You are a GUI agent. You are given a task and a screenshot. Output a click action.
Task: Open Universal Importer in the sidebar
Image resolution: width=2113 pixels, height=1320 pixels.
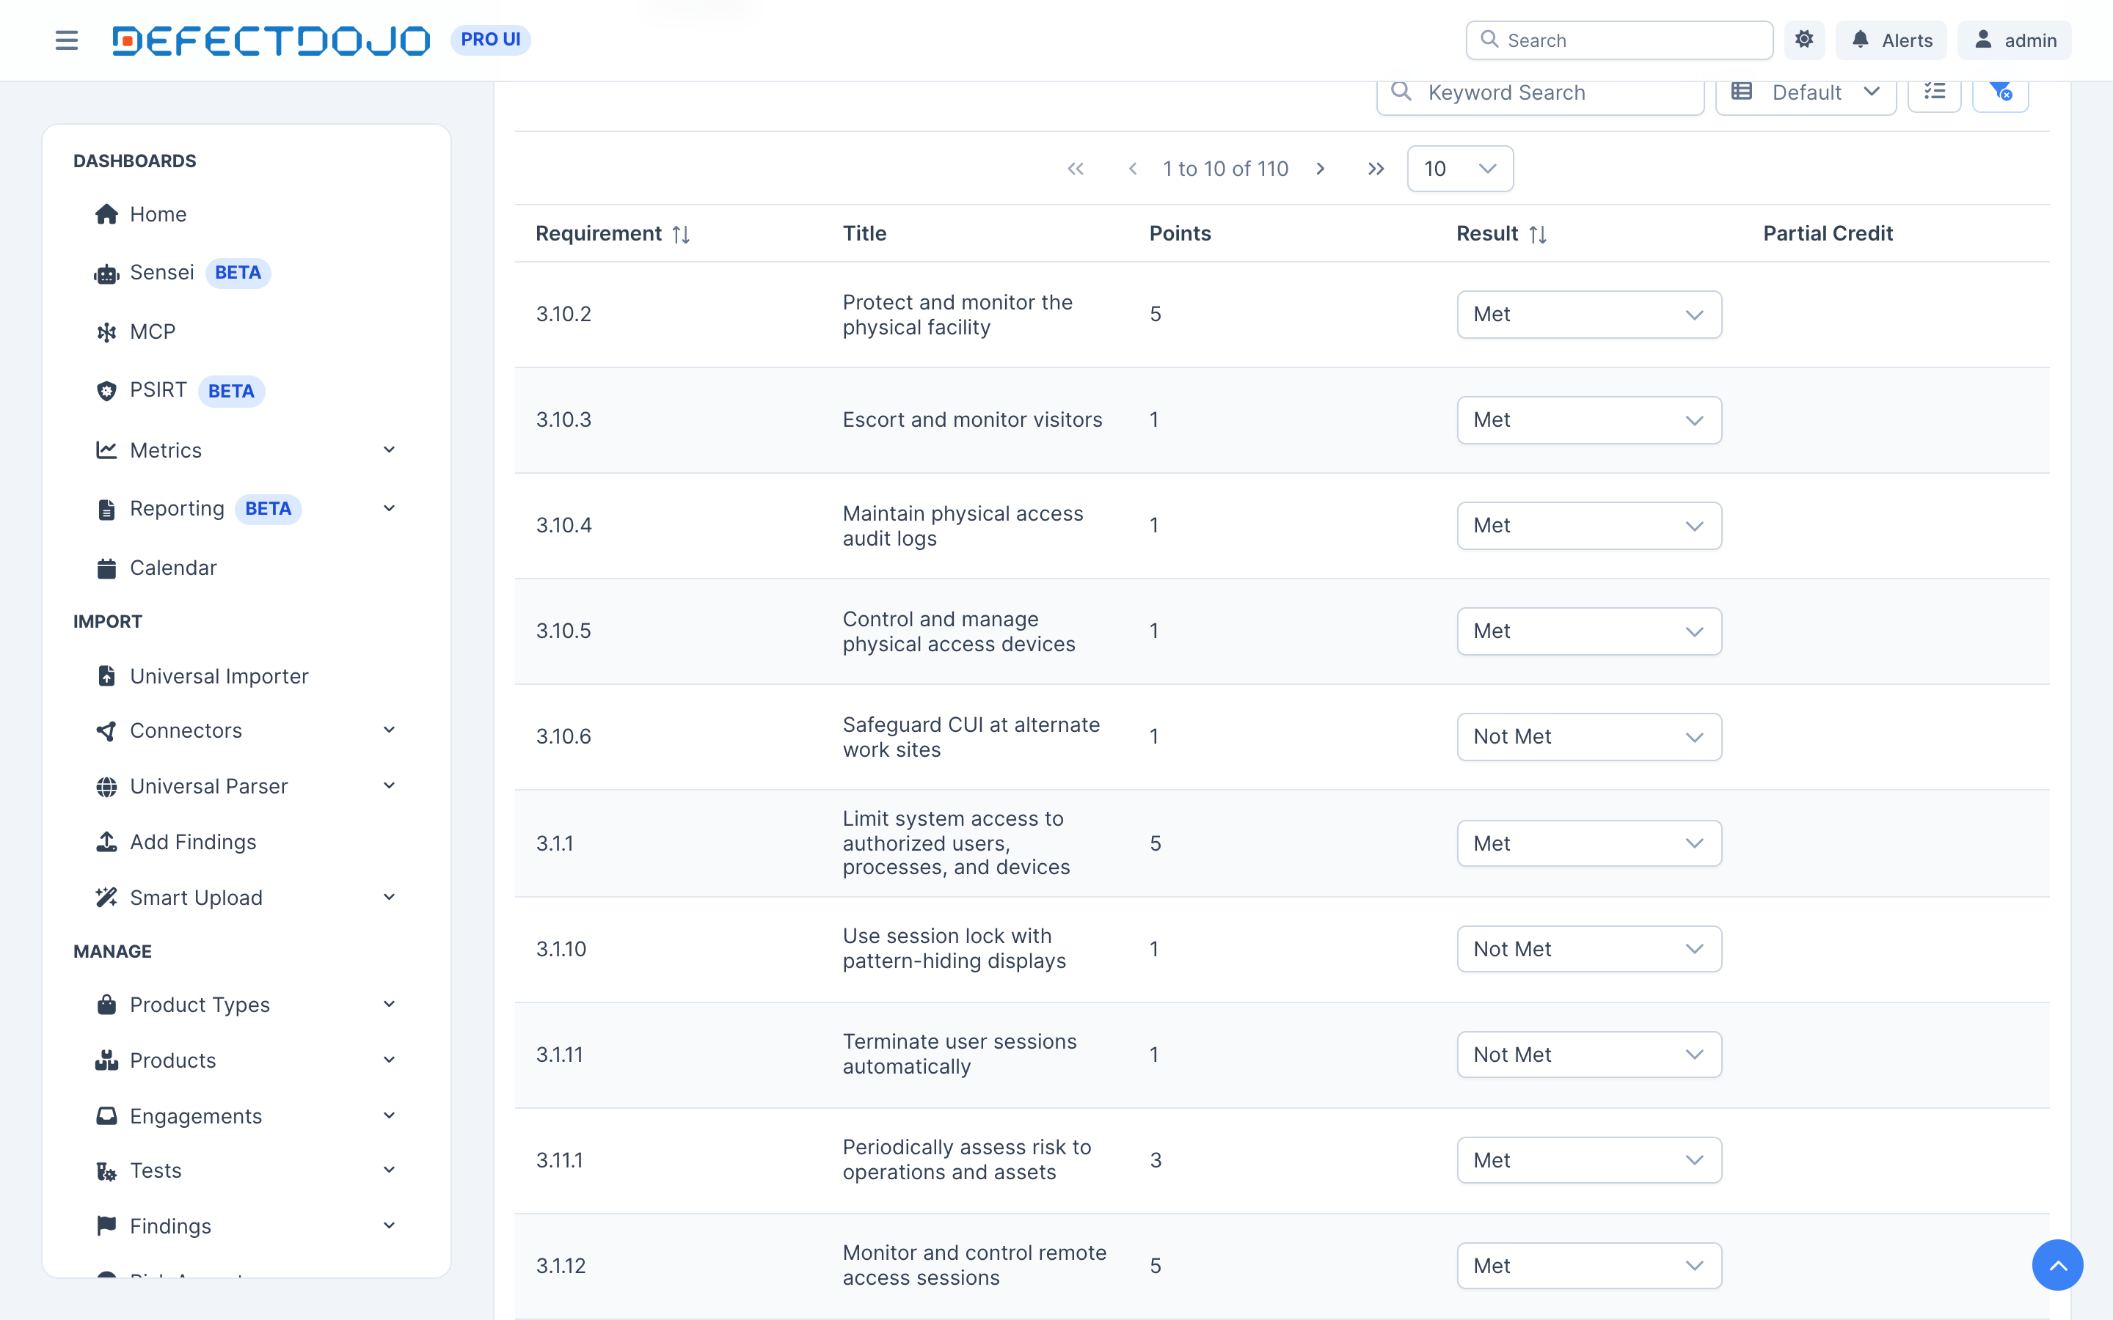(201, 677)
